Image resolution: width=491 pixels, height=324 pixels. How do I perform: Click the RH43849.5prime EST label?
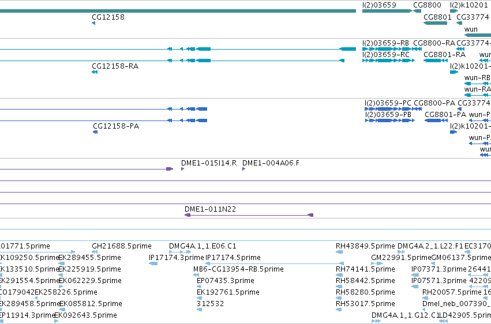click(x=365, y=246)
